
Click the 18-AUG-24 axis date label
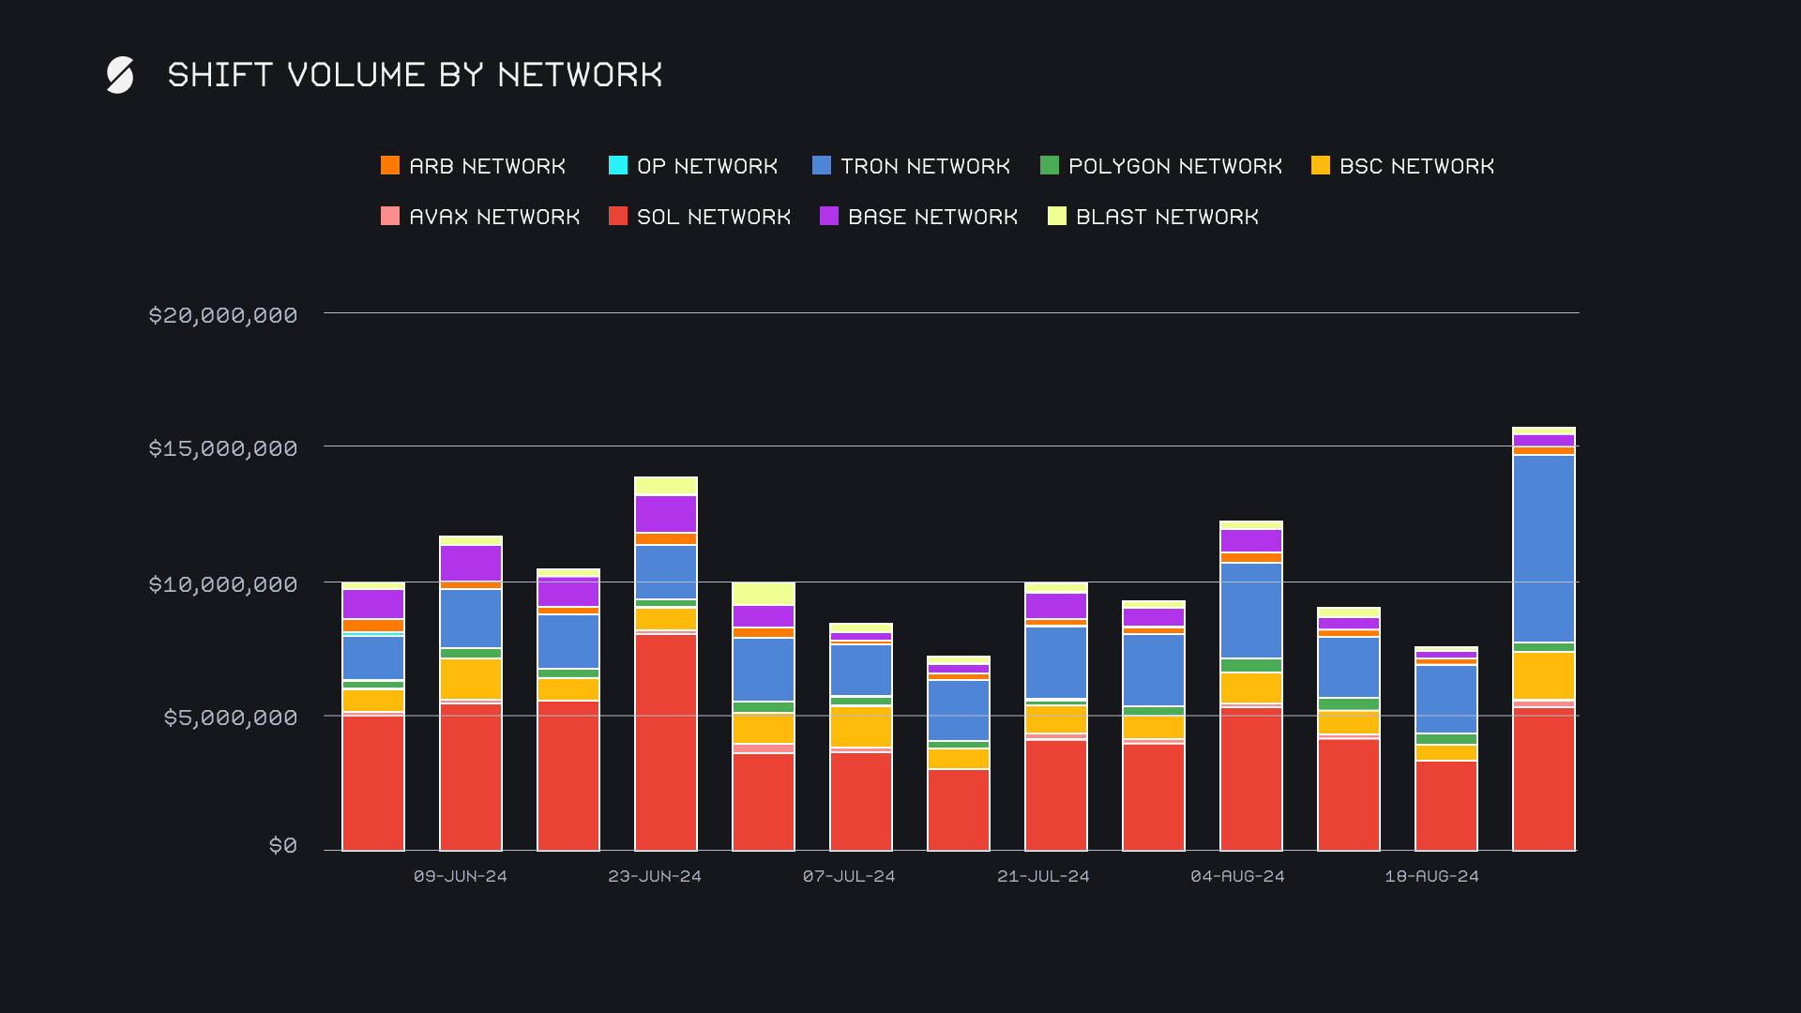point(1431,876)
